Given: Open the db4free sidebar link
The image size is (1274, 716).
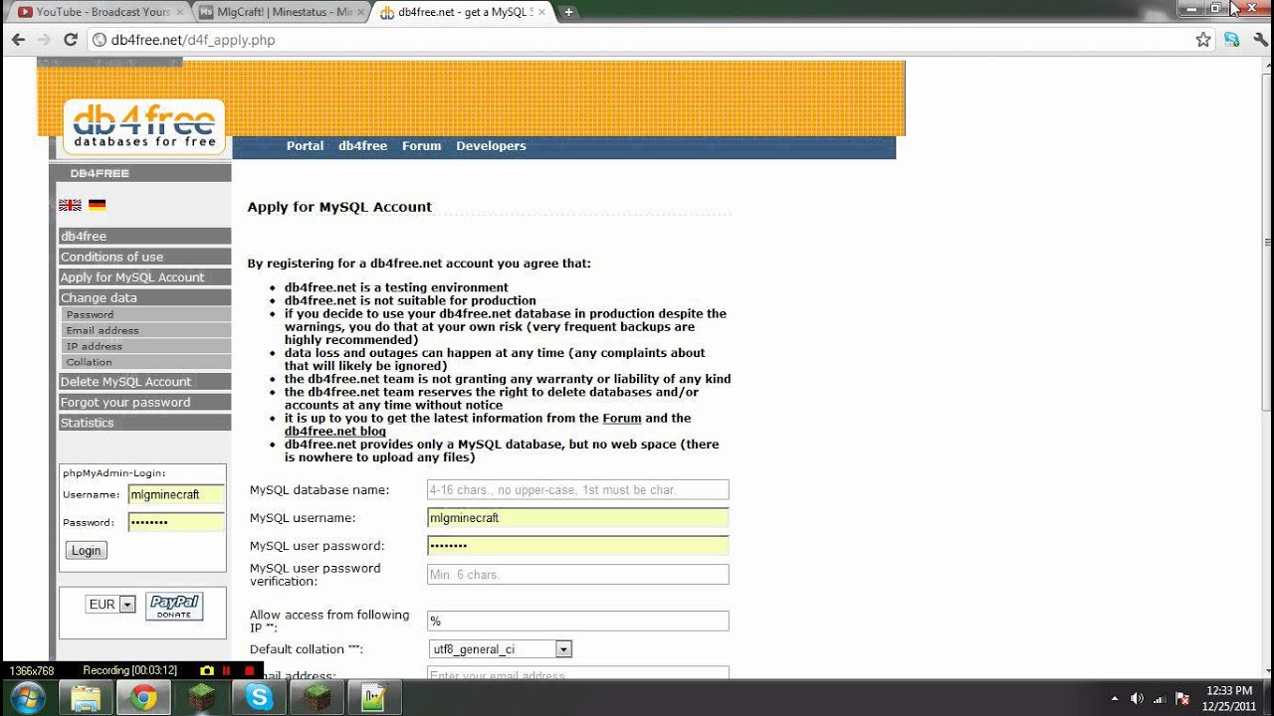Looking at the screenshot, I should [x=144, y=236].
